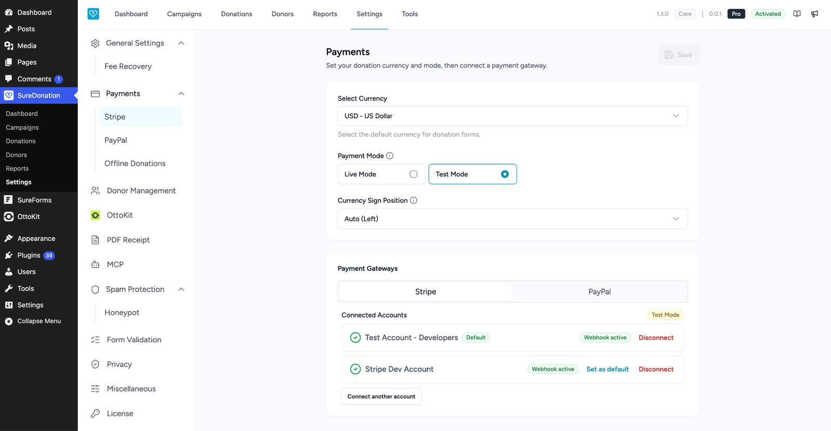Click the Payments credit card icon

click(x=95, y=94)
